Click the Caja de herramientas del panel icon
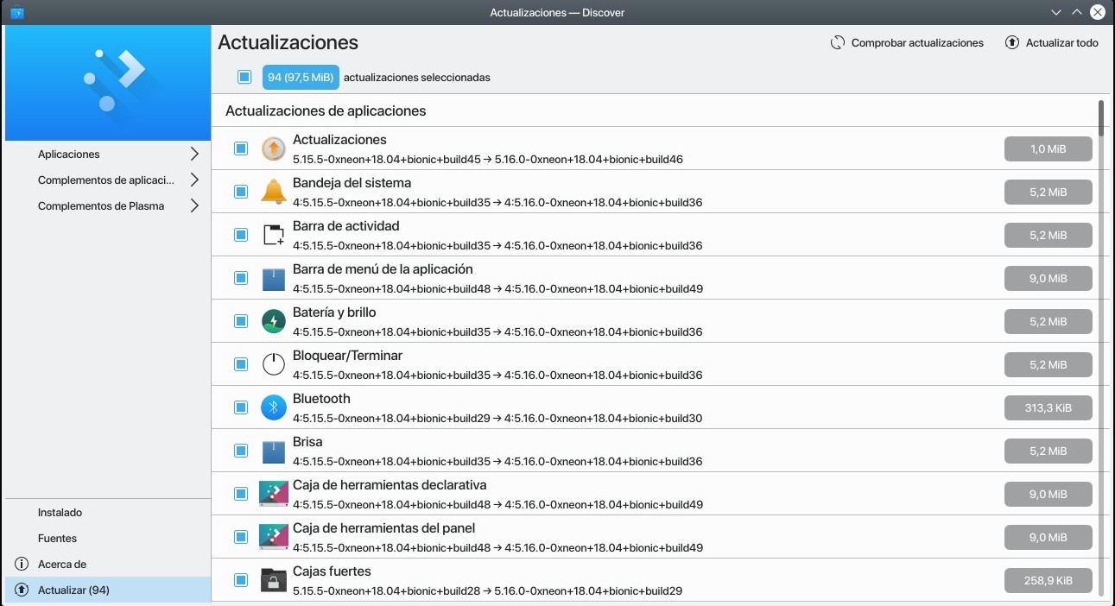This screenshot has height=606, width=1115. pos(273,537)
